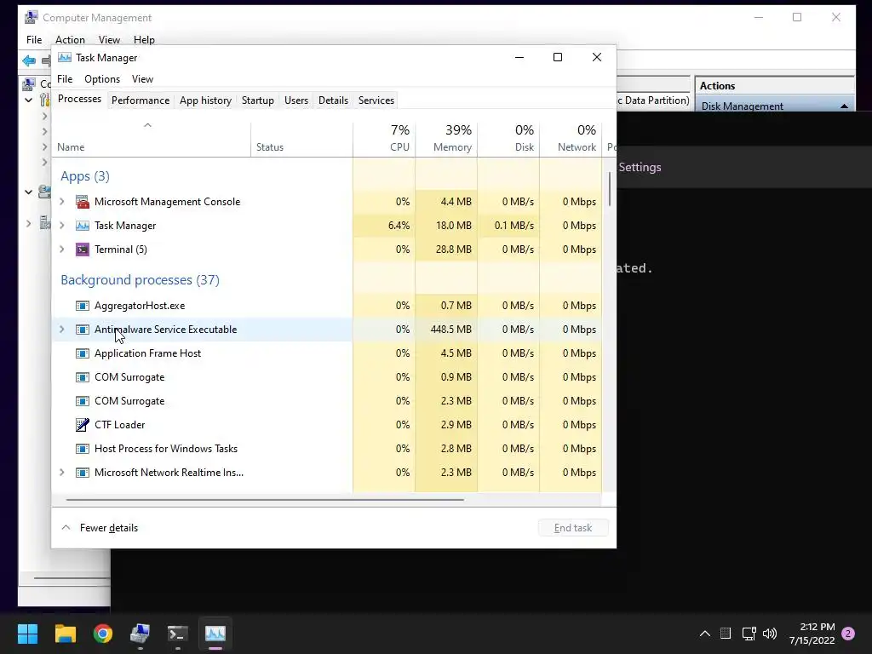Click the 448.5 MB memory value
Screen dimensions: 872x654
tap(450, 330)
